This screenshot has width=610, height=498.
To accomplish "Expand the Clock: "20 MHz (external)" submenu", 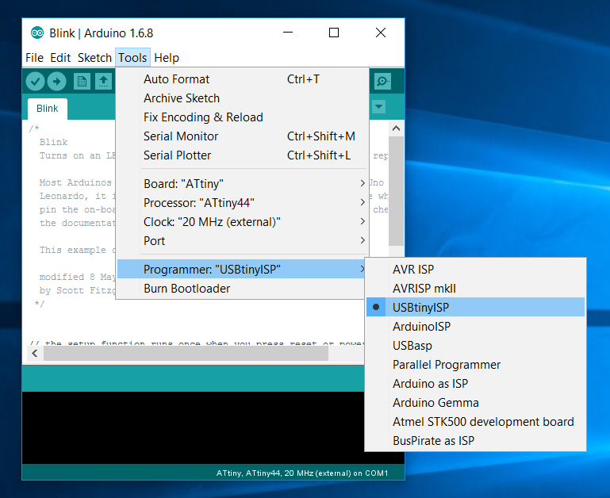I will point(243,222).
